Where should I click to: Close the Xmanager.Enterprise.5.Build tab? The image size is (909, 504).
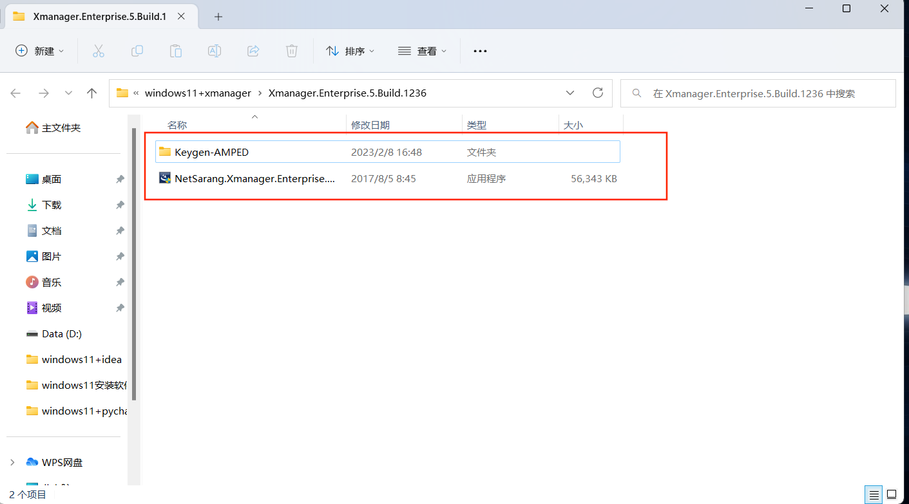point(182,17)
